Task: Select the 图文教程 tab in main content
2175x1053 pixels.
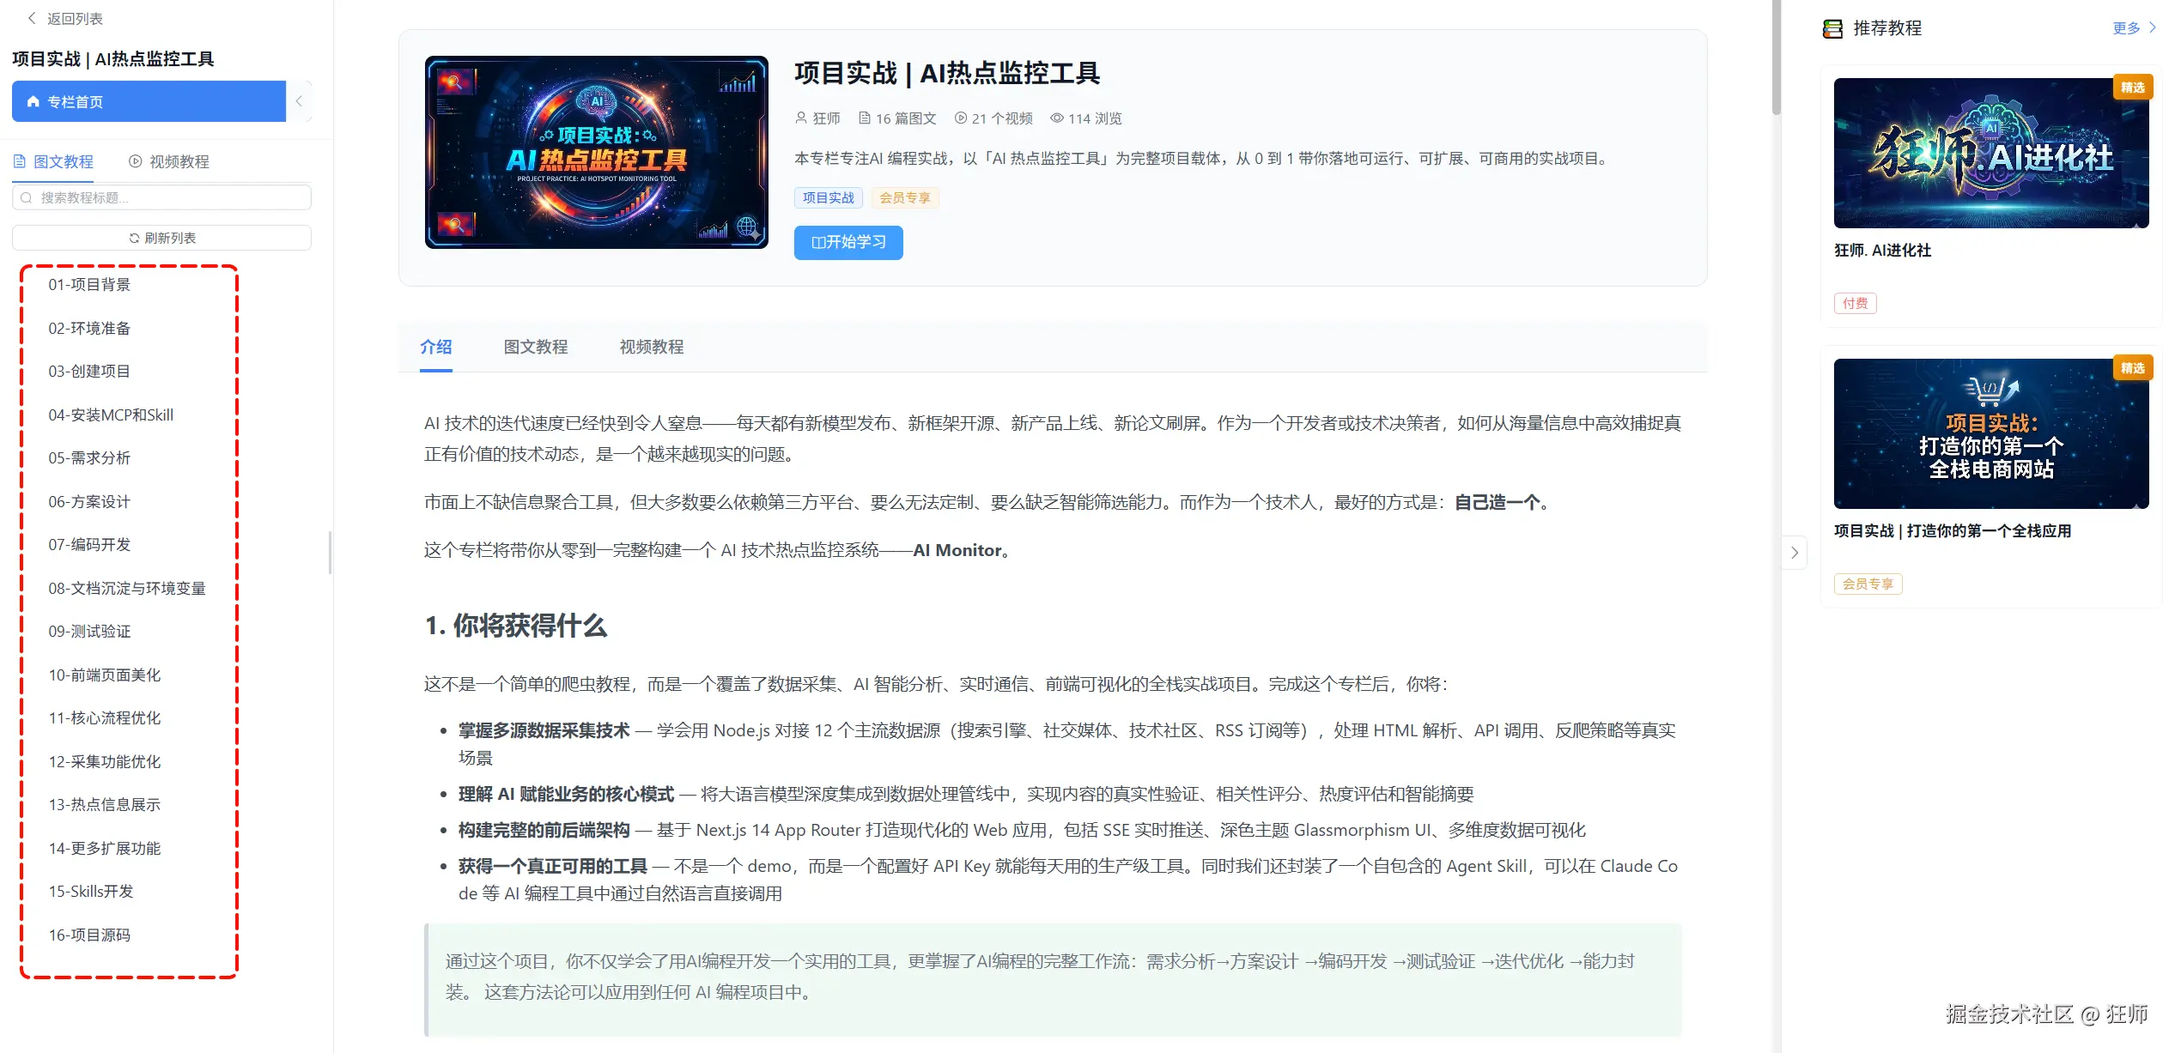Action: click(x=535, y=347)
